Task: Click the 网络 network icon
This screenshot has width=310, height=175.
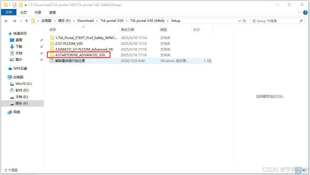Action: (x=10, y=112)
